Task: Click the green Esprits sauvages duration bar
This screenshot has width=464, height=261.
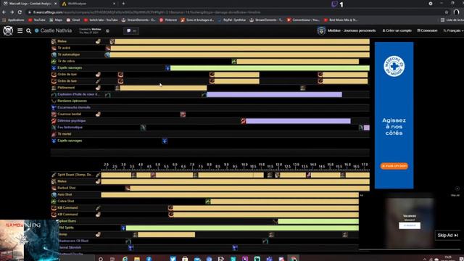Action: point(270,67)
